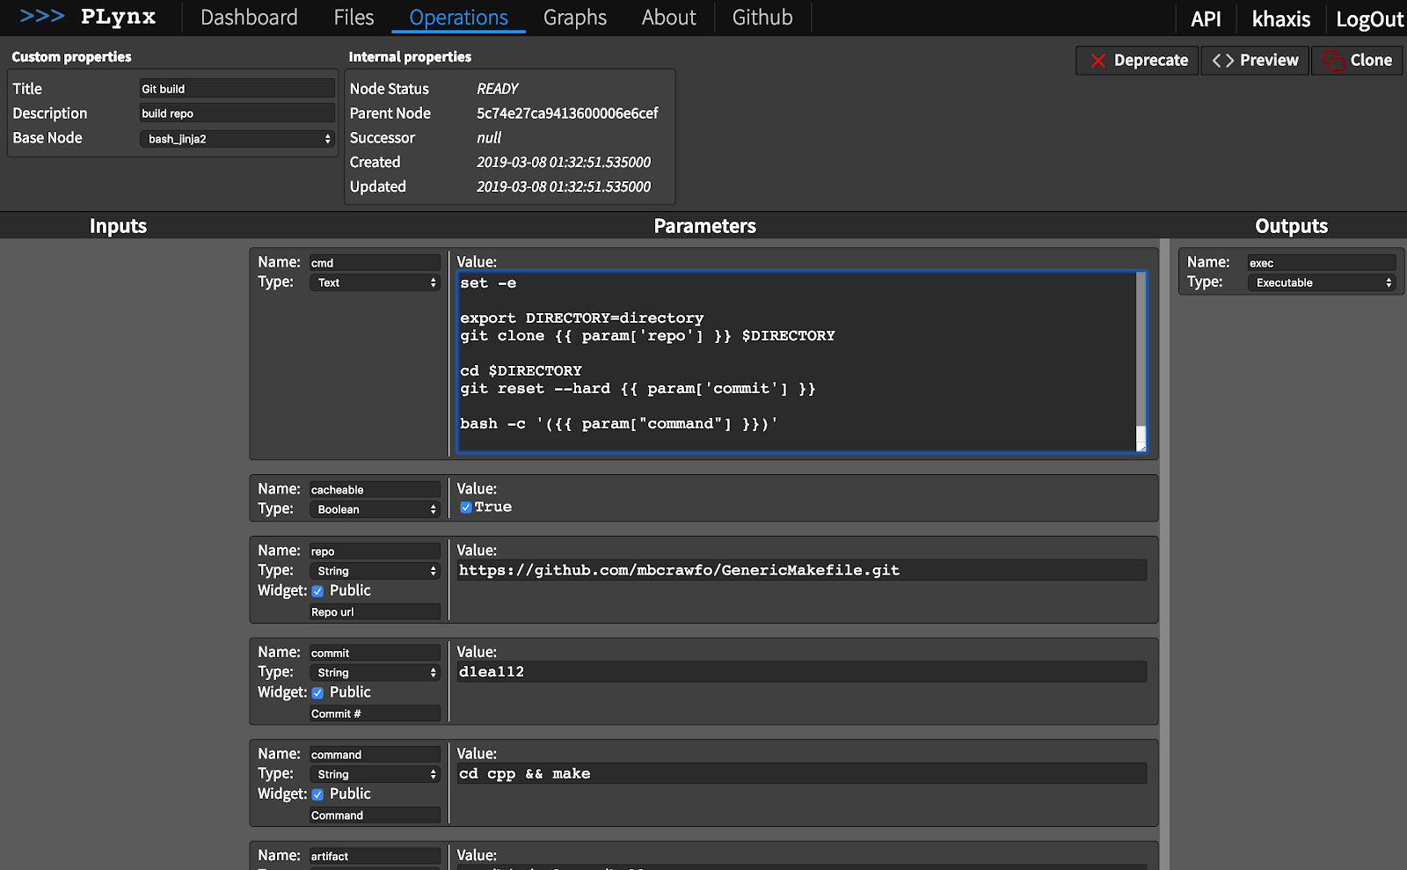The image size is (1407, 870).
Task: Uncheck Public widget for repo parameter
Action: (317, 591)
